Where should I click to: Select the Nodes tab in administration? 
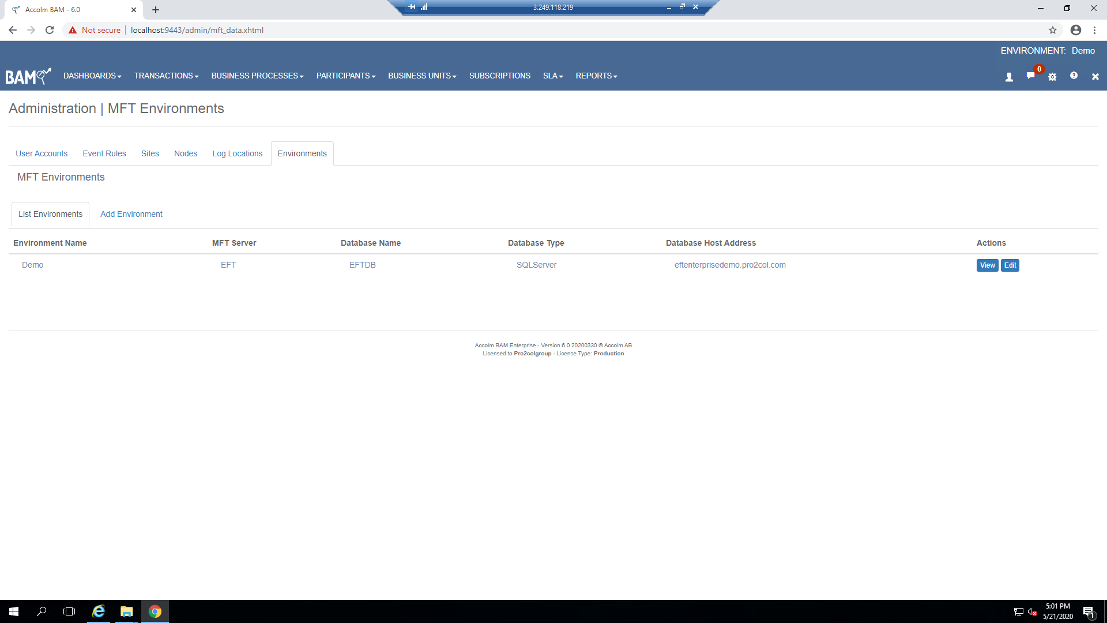[x=184, y=153]
